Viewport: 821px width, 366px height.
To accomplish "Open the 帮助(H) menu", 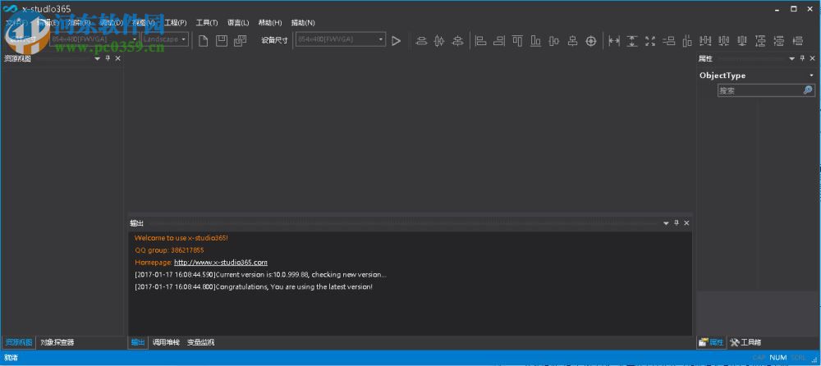I will (270, 22).
